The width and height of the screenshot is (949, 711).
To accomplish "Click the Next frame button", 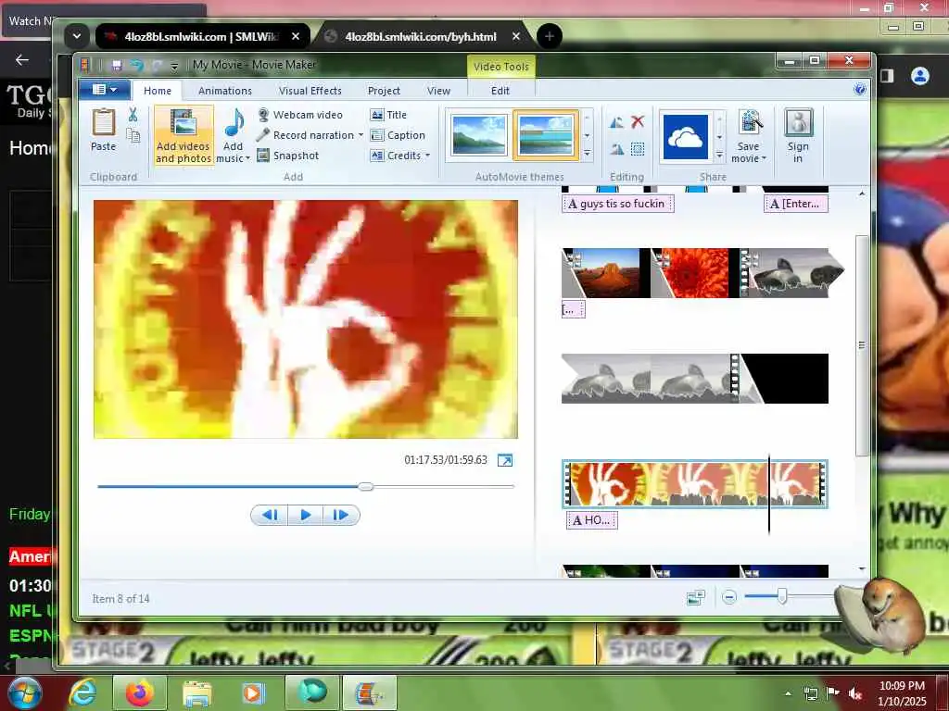I will pyautogui.click(x=341, y=515).
